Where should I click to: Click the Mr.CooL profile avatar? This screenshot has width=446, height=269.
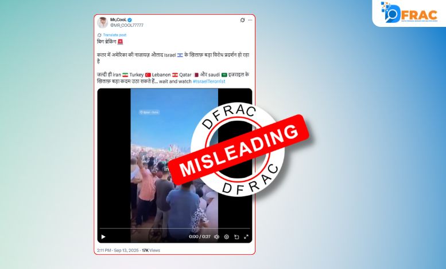102,22
